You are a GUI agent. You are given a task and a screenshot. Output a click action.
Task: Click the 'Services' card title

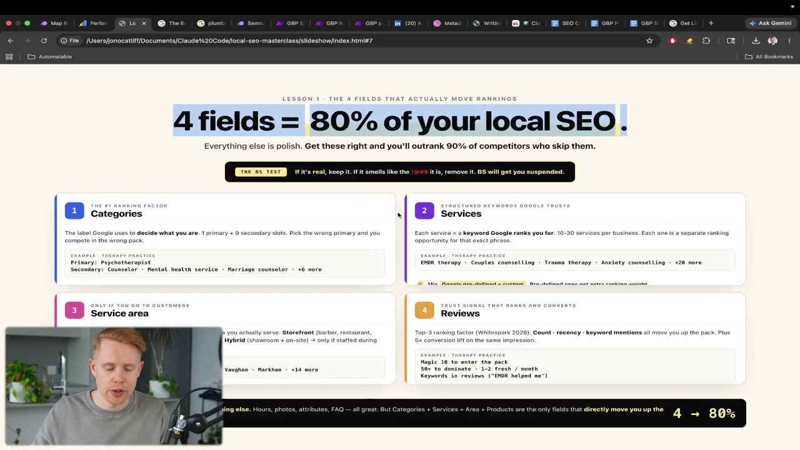[461, 214]
